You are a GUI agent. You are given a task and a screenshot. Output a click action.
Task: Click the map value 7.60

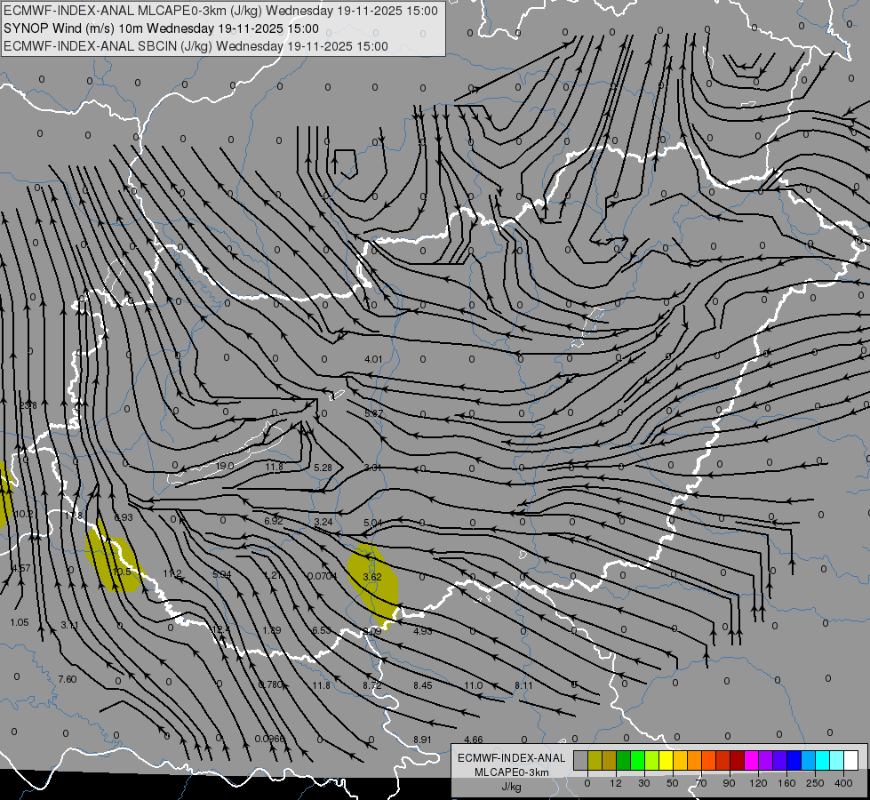pos(68,679)
